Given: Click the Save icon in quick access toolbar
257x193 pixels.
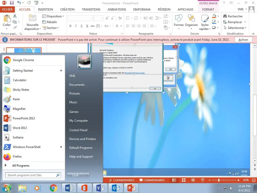Looking at the screenshot, I should [12, 3].
